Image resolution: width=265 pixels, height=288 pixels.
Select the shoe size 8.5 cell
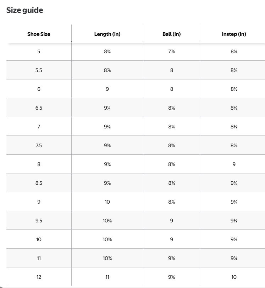pyautogui.click(x=39, y=183)
